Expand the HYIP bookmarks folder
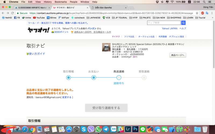Screen dimensions: 215x134 pyautogui.click(x=133, y=18)
